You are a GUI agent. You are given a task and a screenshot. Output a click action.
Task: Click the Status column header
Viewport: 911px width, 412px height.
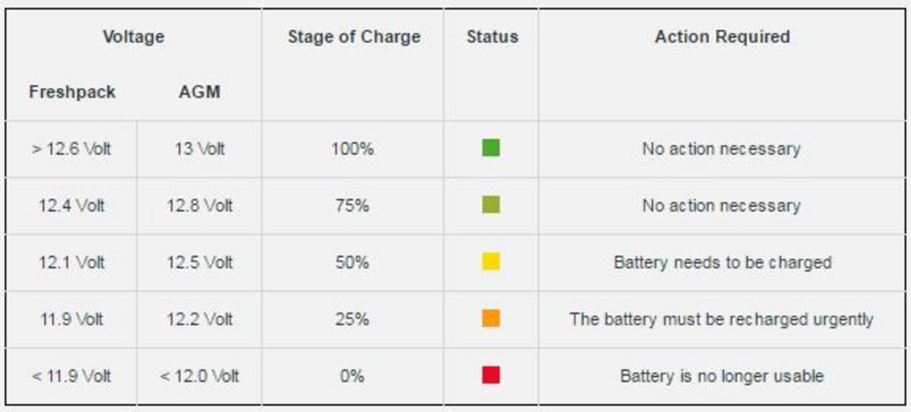(x=492, y=36)
